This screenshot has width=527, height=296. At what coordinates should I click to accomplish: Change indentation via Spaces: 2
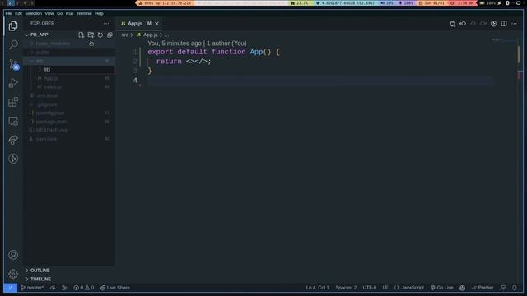pos(346,288)
